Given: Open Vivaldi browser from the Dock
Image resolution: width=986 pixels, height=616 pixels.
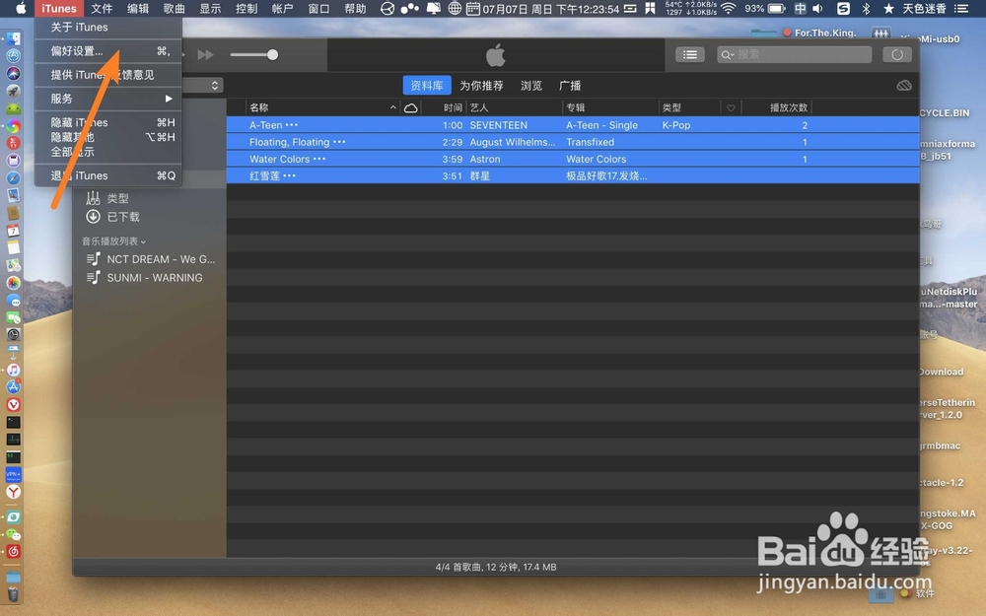Looking at the screenshot, I should tap(13, 405).
